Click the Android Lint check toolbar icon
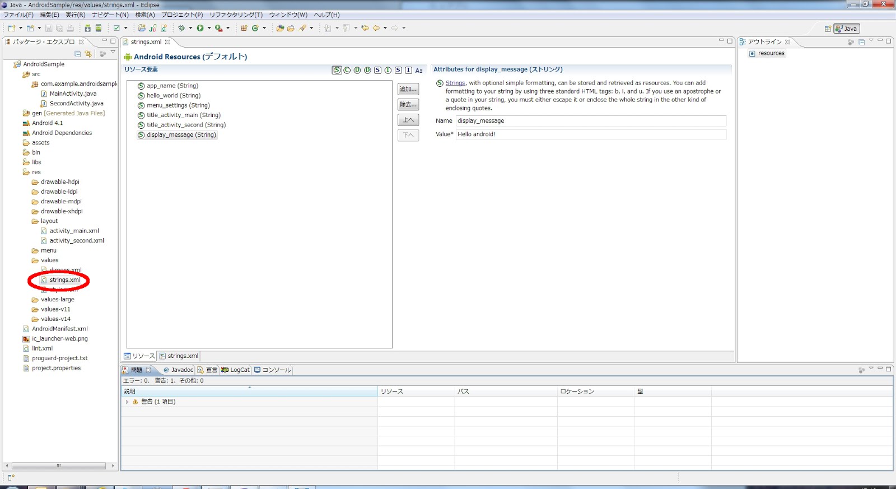896x489 pixels. (117, 28)
